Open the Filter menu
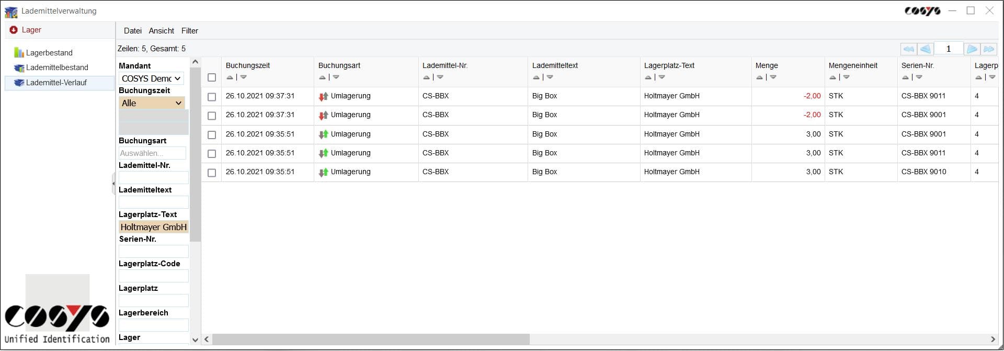The image size is (1004, 351). click(x=189, y=31)
